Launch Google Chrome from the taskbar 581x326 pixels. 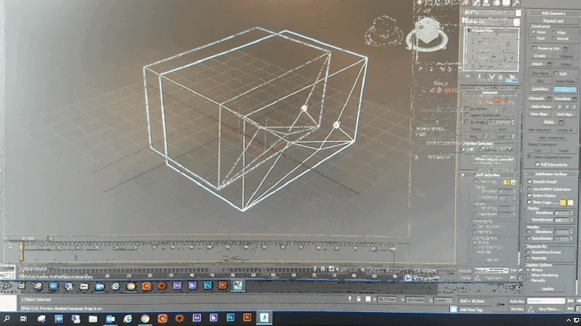click(145, 318)
